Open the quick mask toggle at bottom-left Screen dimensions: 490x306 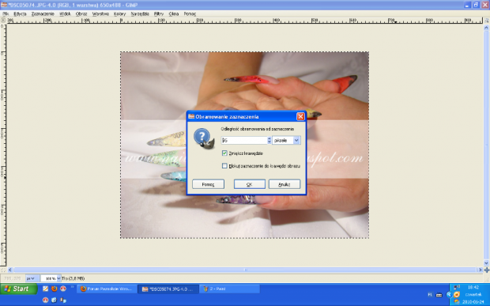tap(3, 270)
